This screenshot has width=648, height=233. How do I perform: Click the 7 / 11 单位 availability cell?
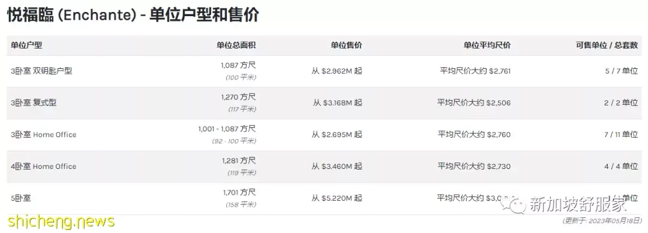point(621,134)
